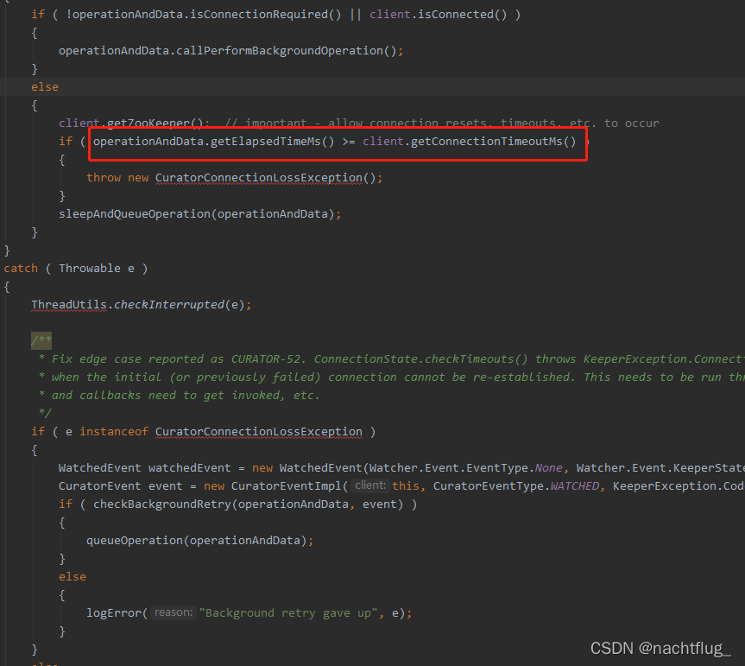745x666 pixels.
Task: Click the else keyword above client.getZooKeeper
Action: click(x=45, y=87)
